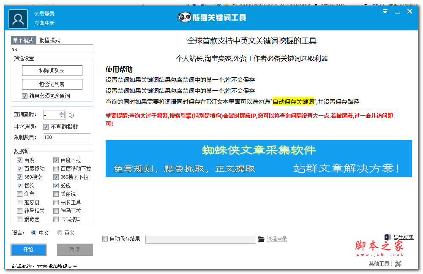423x274 pixels.
Task: Enable the 神马相关 checkbox
Action: (19, 211)
